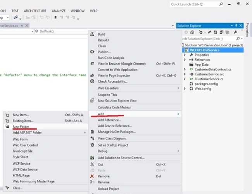Toggle the pin on the CustomerService.cs tab
The image size is (252, 194).
(x=22, y=26)
